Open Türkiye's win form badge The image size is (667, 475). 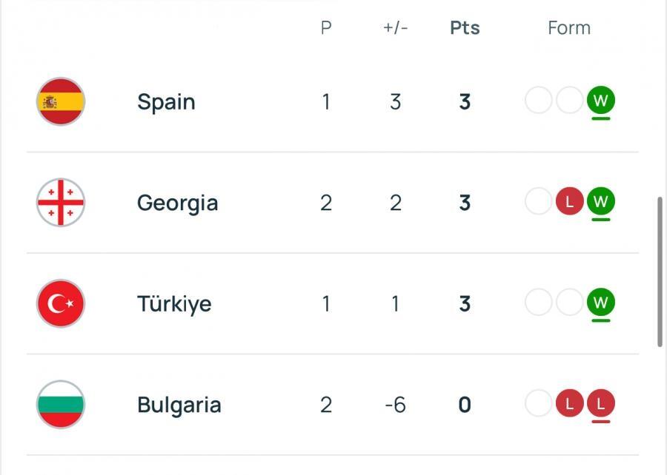point(600,302)
